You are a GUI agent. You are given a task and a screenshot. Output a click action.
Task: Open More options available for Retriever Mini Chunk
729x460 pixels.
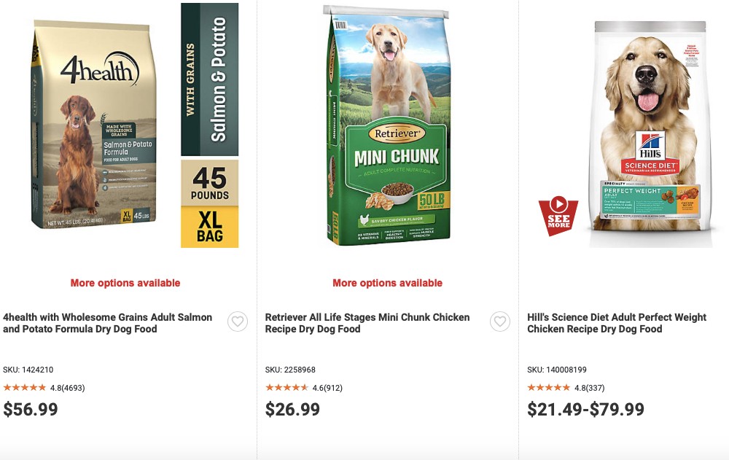(x=387, y=283)
